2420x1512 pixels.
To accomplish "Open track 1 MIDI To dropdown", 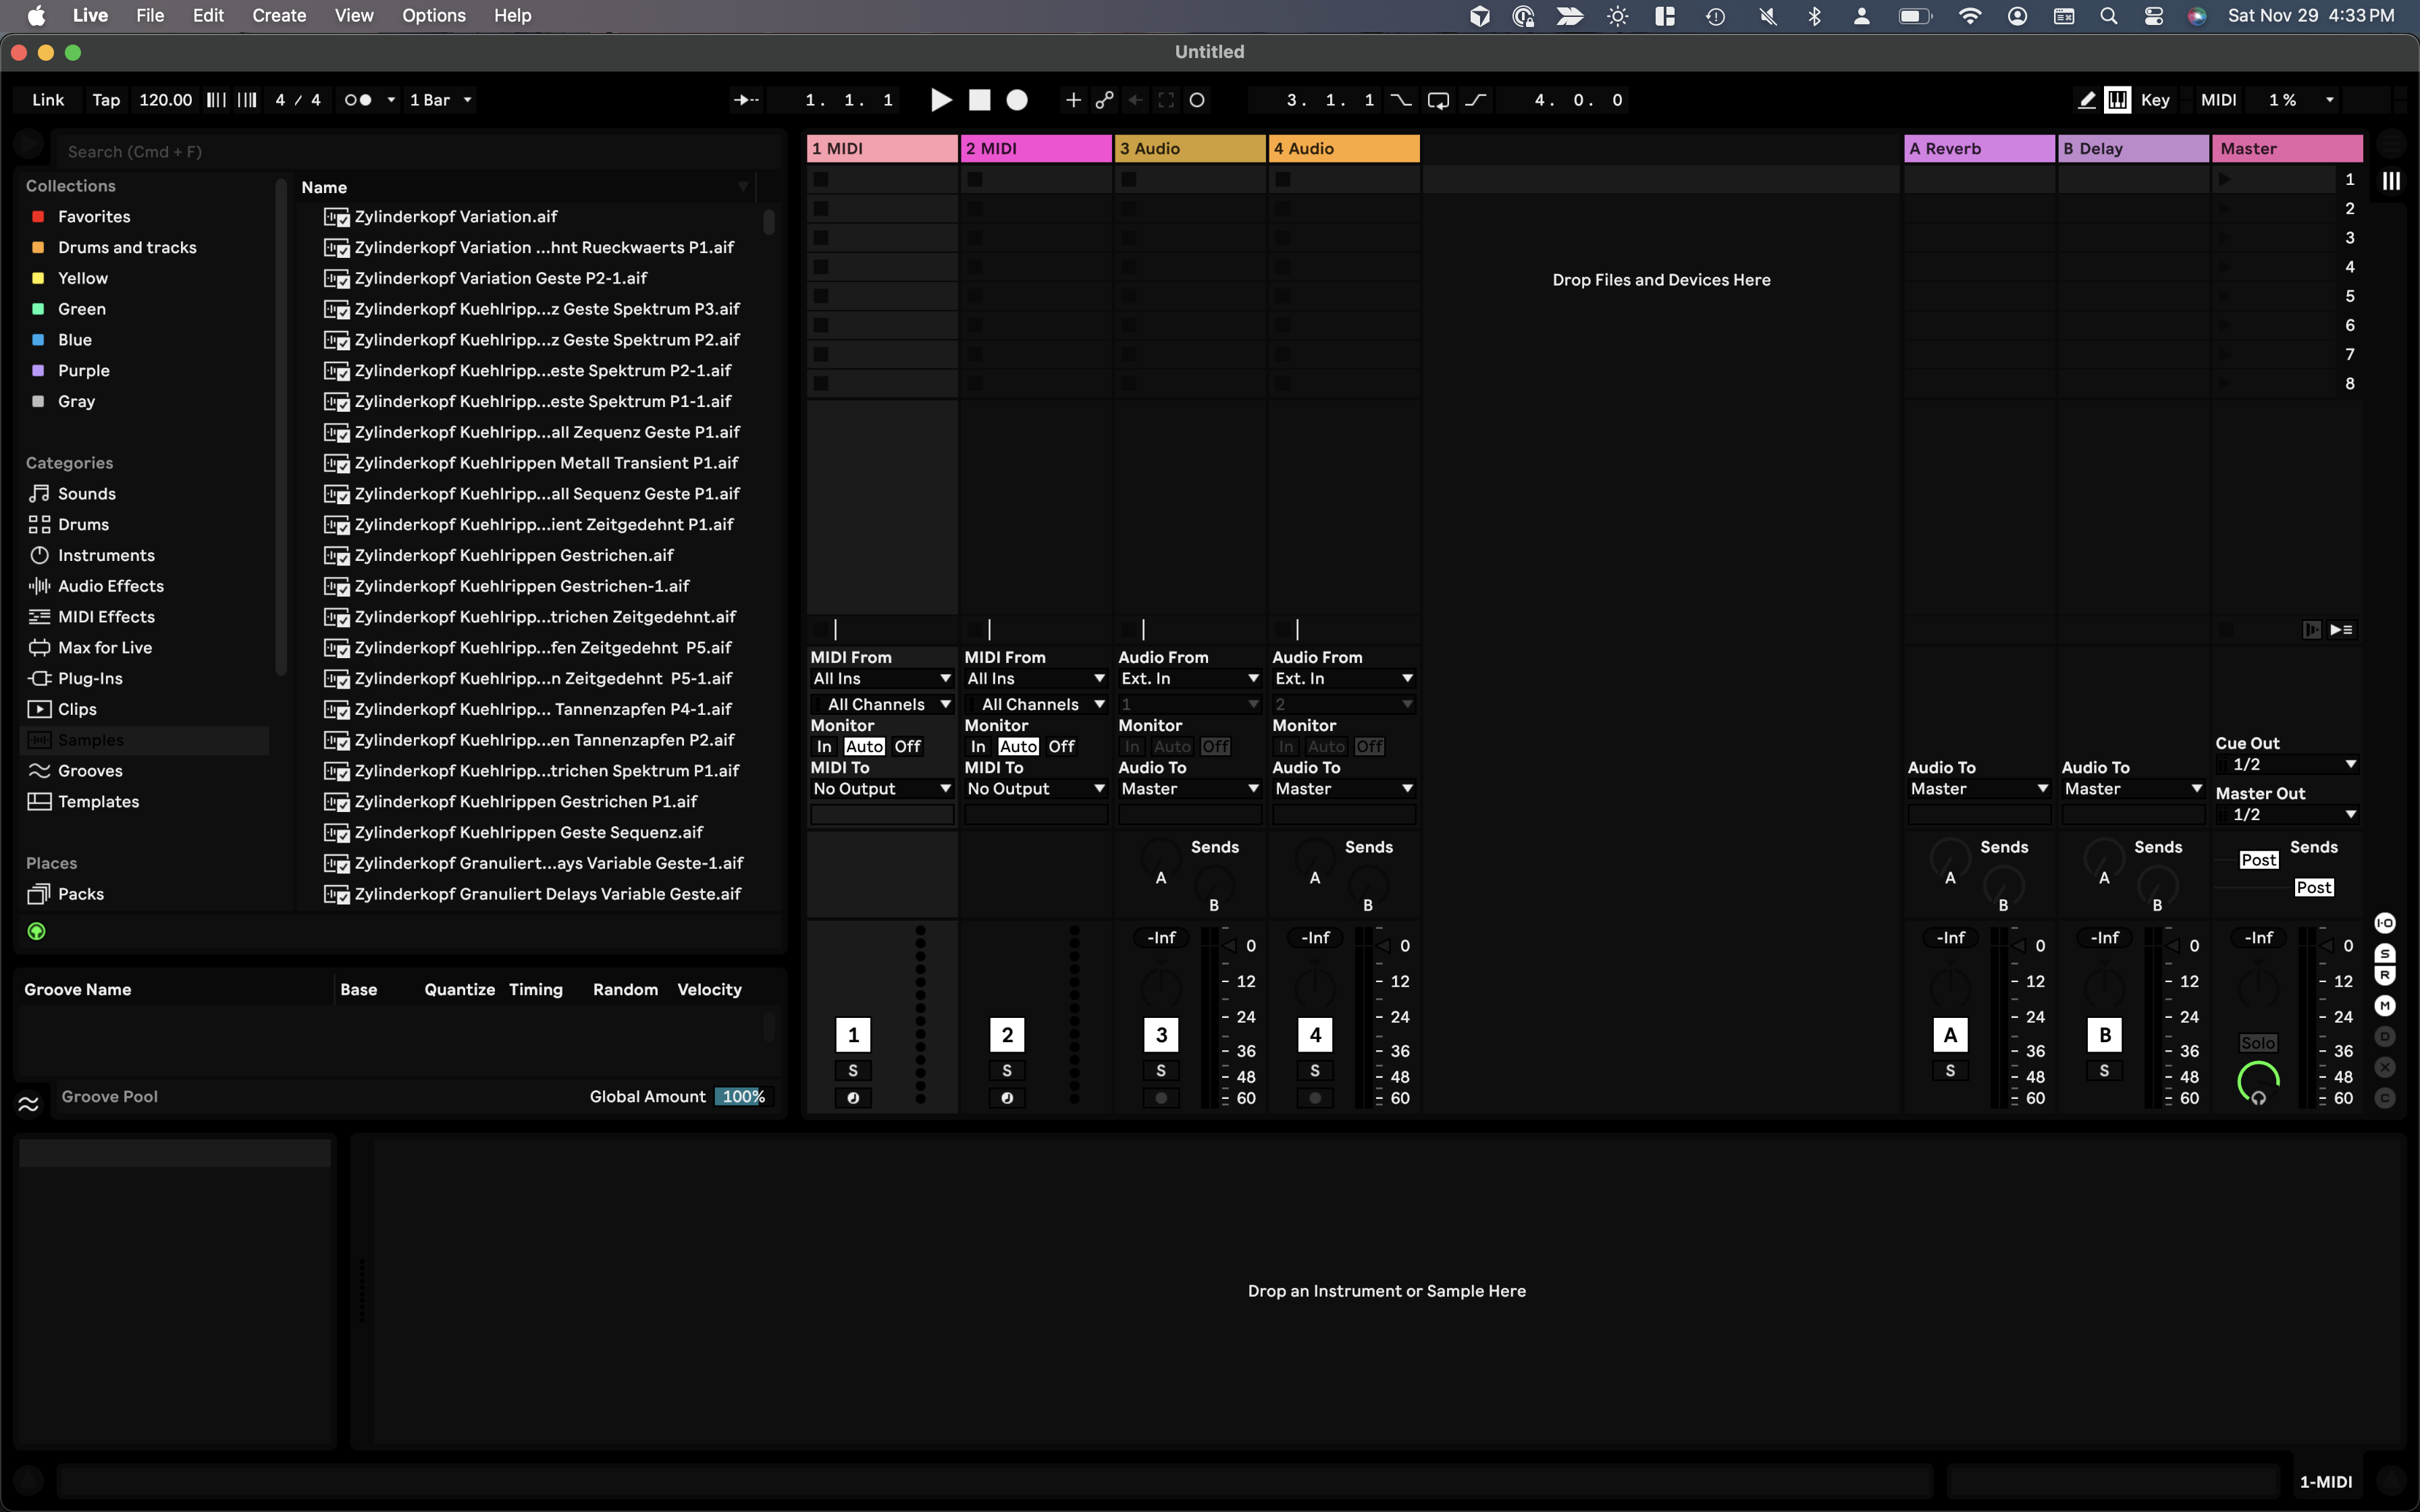I will coord(881,789).
